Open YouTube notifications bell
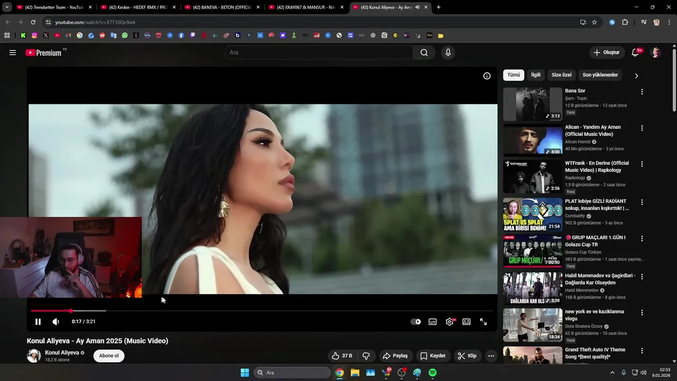677x381 pixels. [x=636, y=52]
